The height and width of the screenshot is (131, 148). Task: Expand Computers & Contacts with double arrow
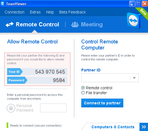144,127
